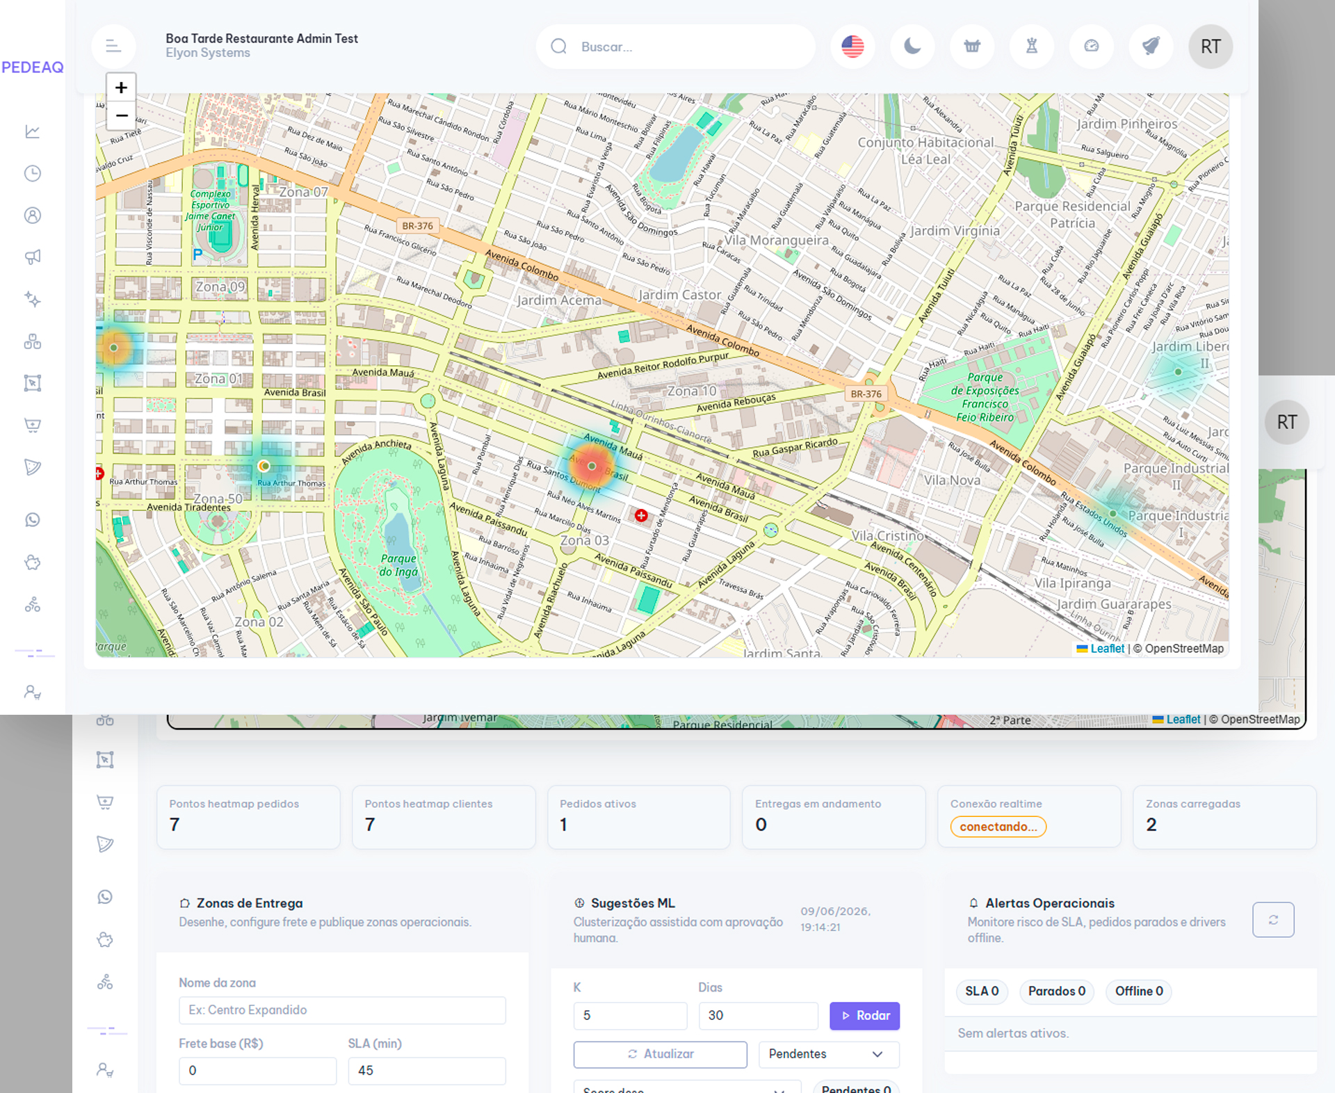Click tag icon in back window sidebar

click(105, 844)
